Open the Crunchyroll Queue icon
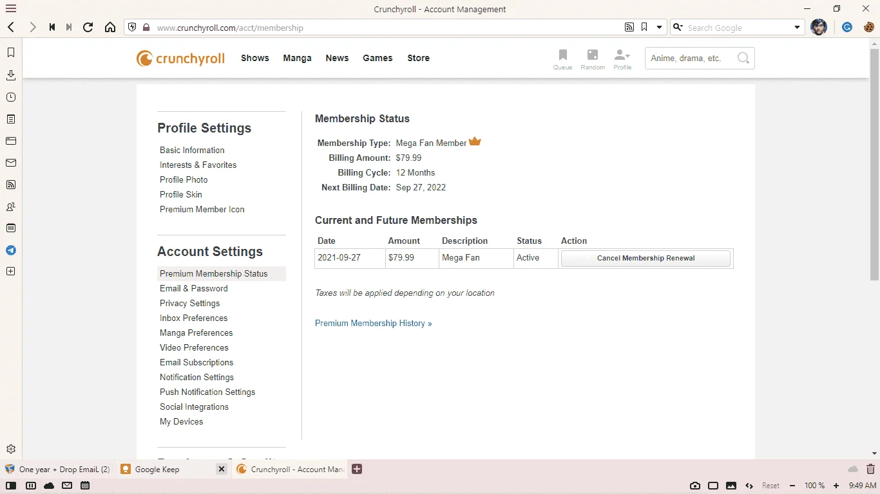Viewport: 880px width, 494px height. (x=562, y=59)
